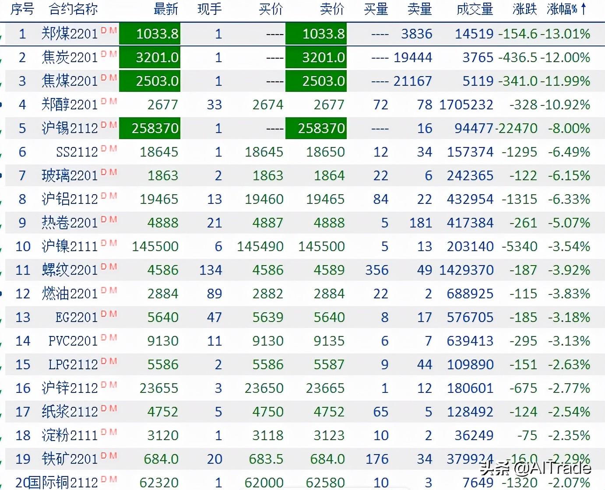Click the 19444 ask volume value

point(413,57)
